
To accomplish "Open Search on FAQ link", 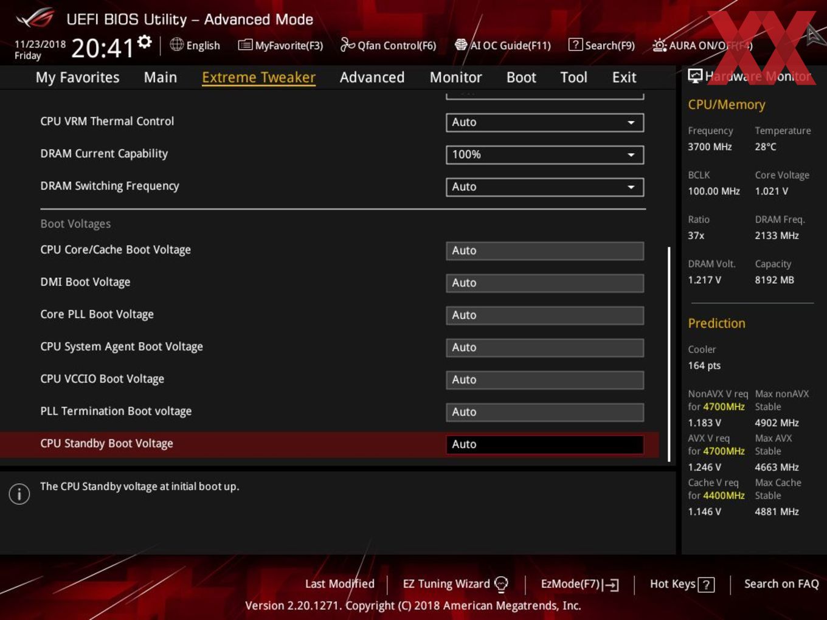I will pyautogui.click(x=781, y=584).
